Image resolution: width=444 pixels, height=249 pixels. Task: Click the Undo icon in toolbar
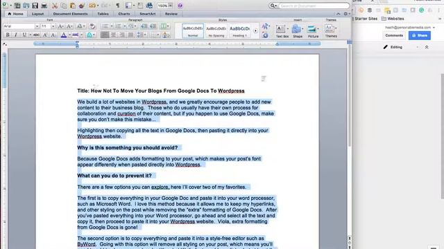point(92,6)
